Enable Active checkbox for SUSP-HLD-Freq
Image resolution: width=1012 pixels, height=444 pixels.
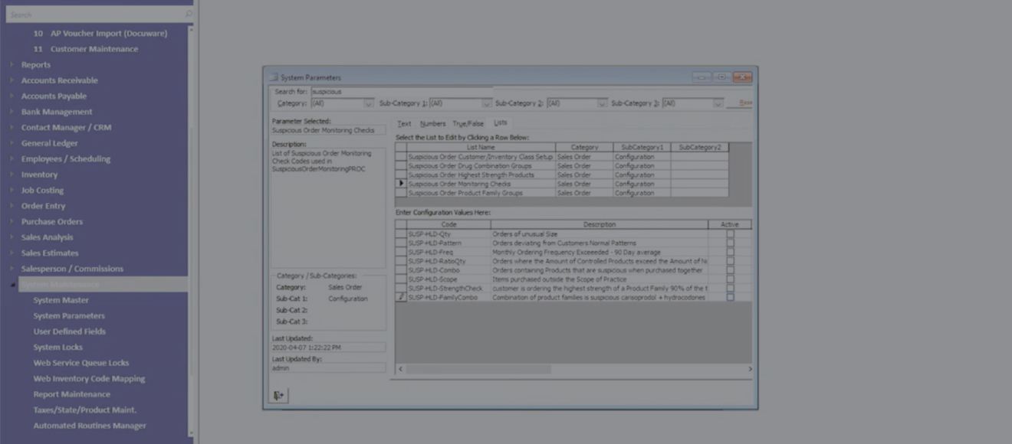tap(730, 252)
